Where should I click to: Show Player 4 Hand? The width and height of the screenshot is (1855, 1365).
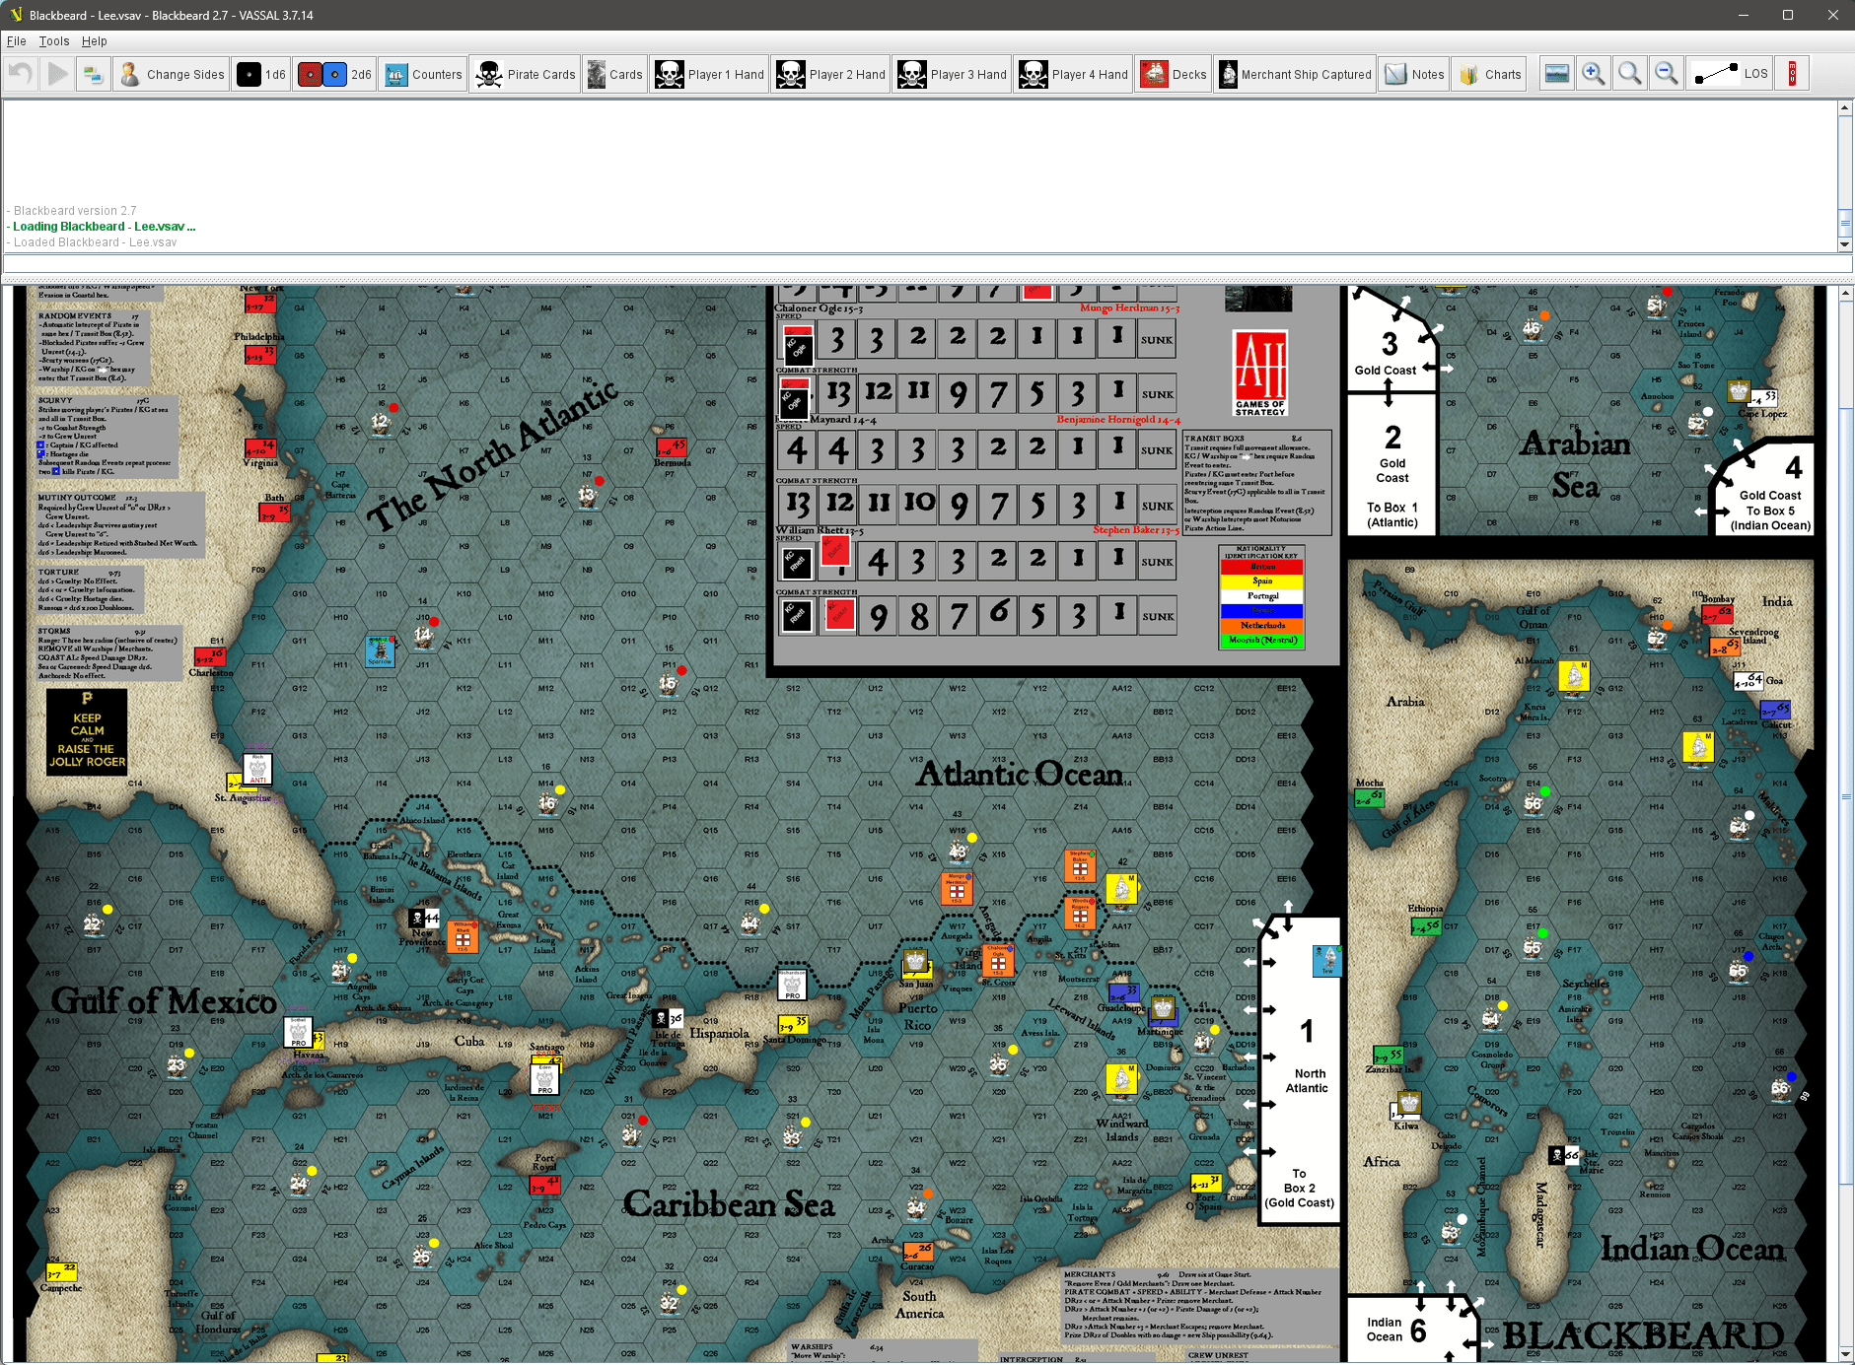point(1074,74)
